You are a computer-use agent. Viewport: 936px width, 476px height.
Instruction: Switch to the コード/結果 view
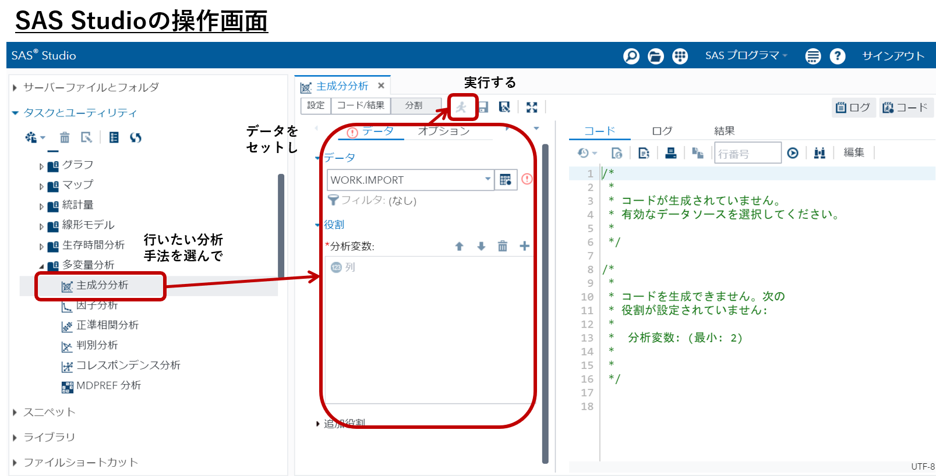361,105
